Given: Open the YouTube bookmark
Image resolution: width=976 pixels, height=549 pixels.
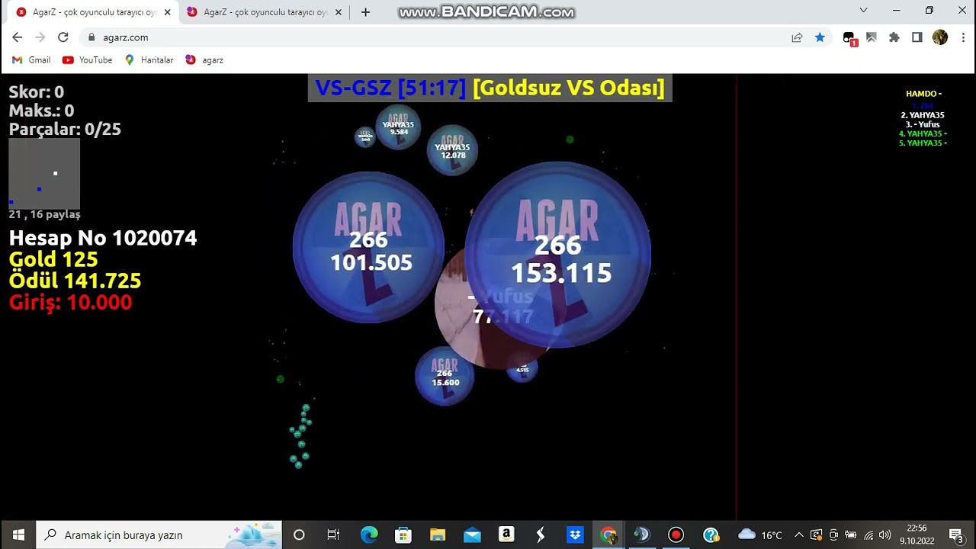Looking at the screenshot, I should click(x=88, y=60).
